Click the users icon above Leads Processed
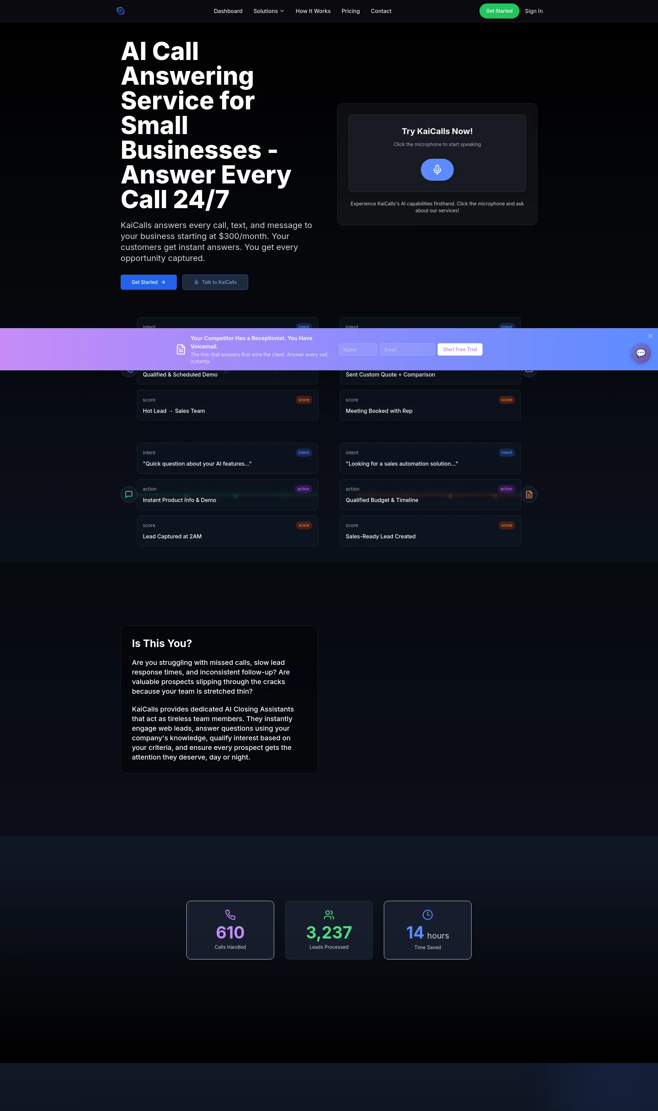Image resolution: width=658 pixels, height=1111 pixels. (x=329, y=914)
